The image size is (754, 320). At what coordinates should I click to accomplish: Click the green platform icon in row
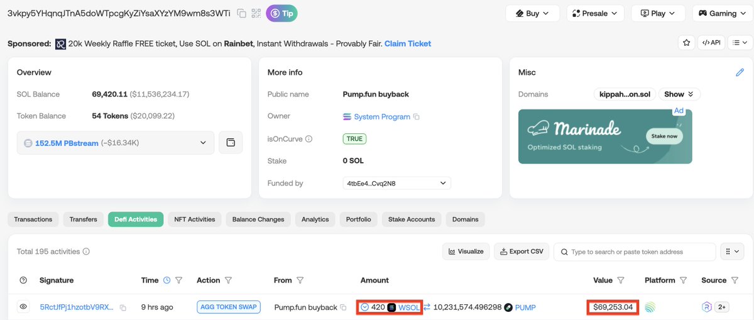coord(650,307)
